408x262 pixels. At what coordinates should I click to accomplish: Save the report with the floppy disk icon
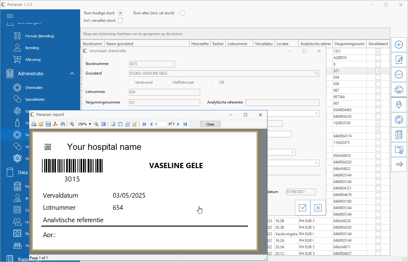pyautogui.click(x=48, y=124)
